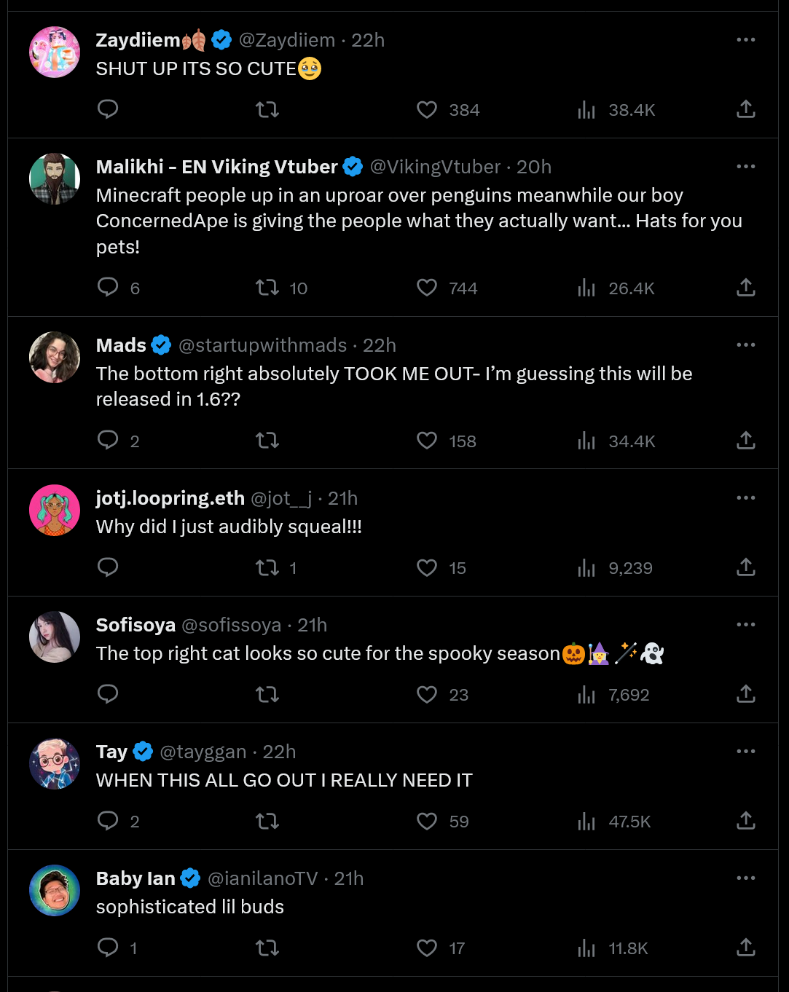Expand options menu on Sofisoya's tweet

point(745,624)
